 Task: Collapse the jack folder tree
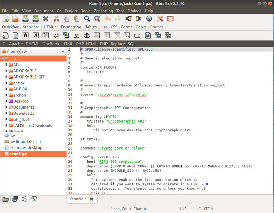(2, 58)
